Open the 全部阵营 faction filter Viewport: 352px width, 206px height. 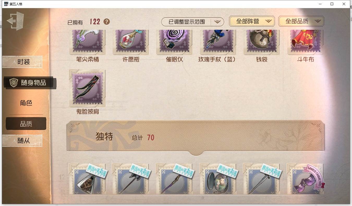[x=252, y=21]
